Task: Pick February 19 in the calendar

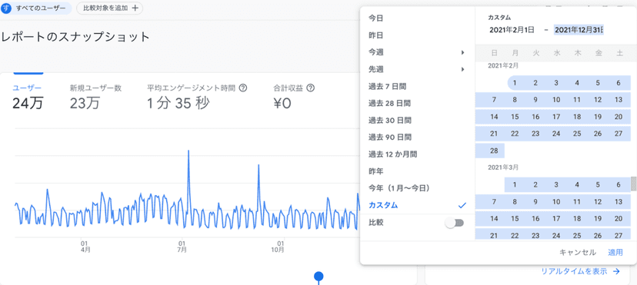Action: (x=598, y=117)
